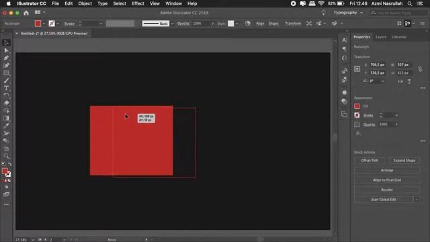
Task: Click the Expand Shape button
Action: tap(404, 161)
